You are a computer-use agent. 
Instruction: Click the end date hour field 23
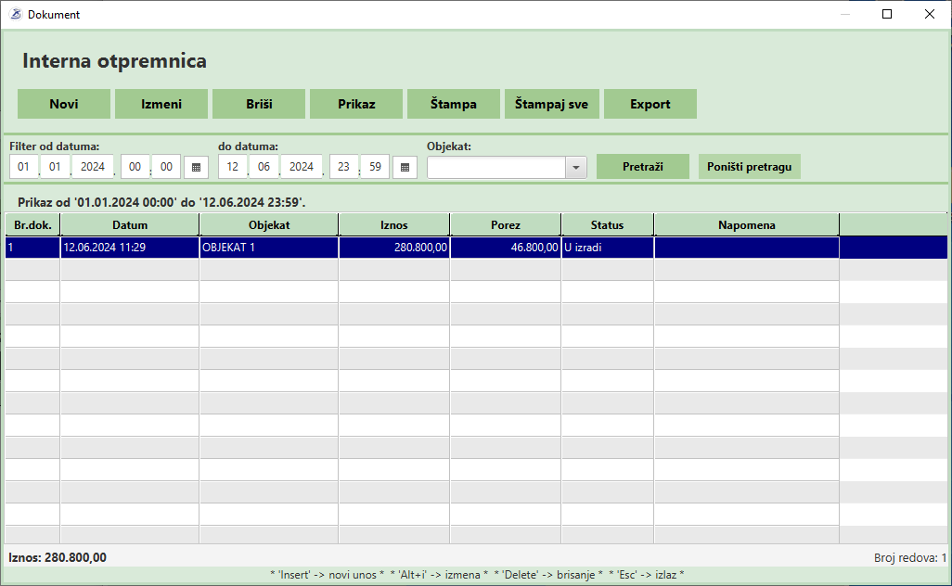[344, 167]
